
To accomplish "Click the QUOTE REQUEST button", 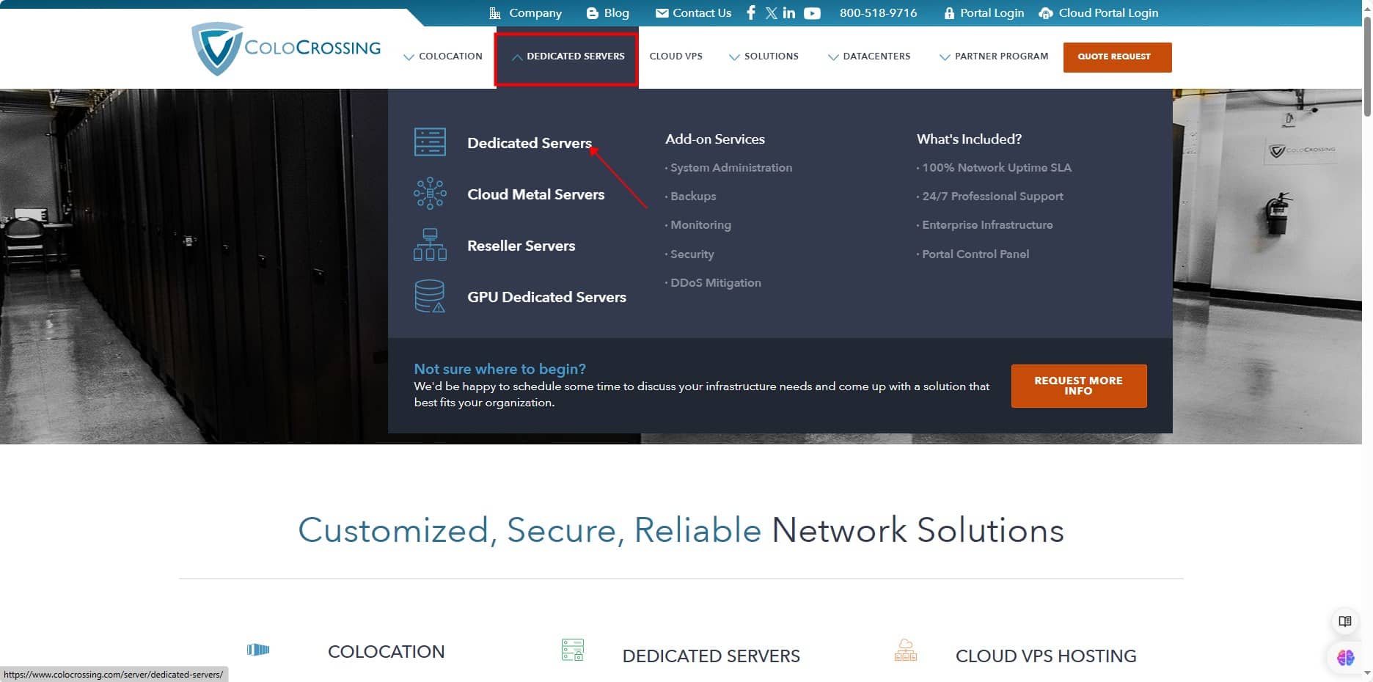I will click(1117, 57).
